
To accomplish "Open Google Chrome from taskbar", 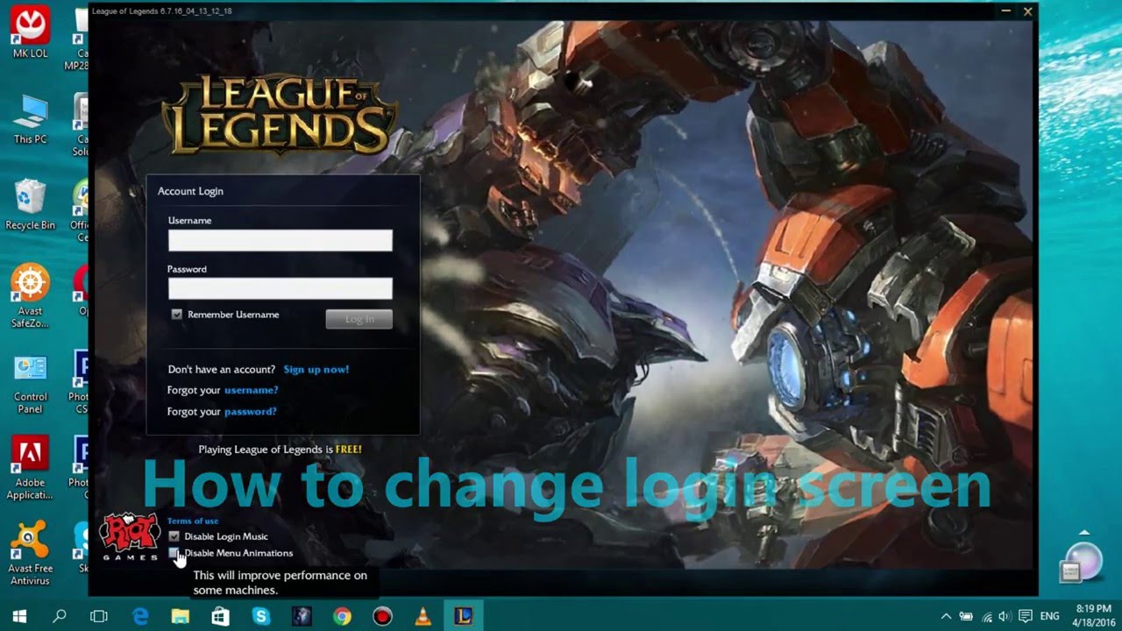I will (342, 616).
